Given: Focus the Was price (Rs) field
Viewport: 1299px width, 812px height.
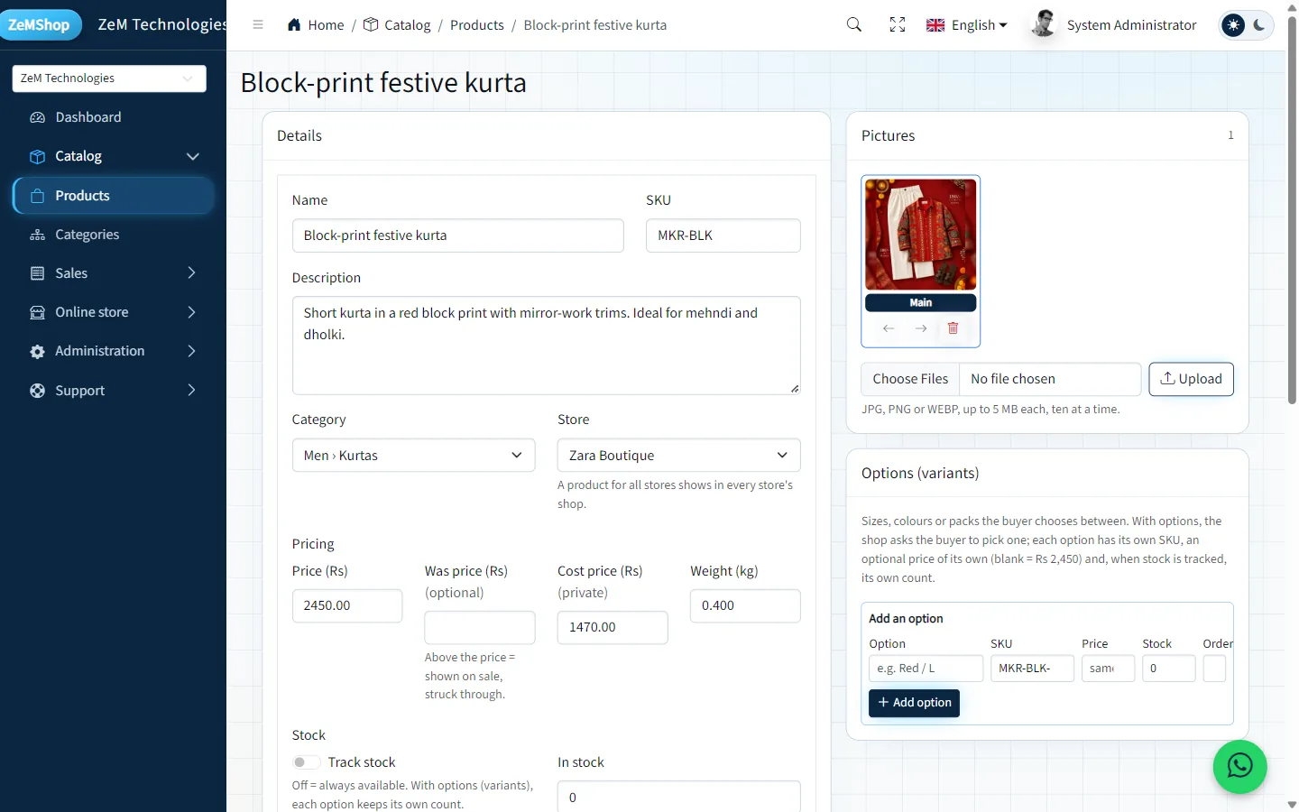Looking at the screenshot, I should pos(480,627).
